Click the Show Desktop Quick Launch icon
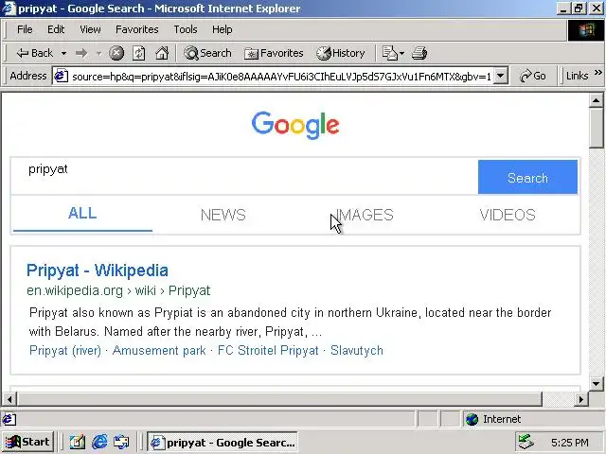The width and height of the screenshot is (606, 454). (x=78, y=442)
